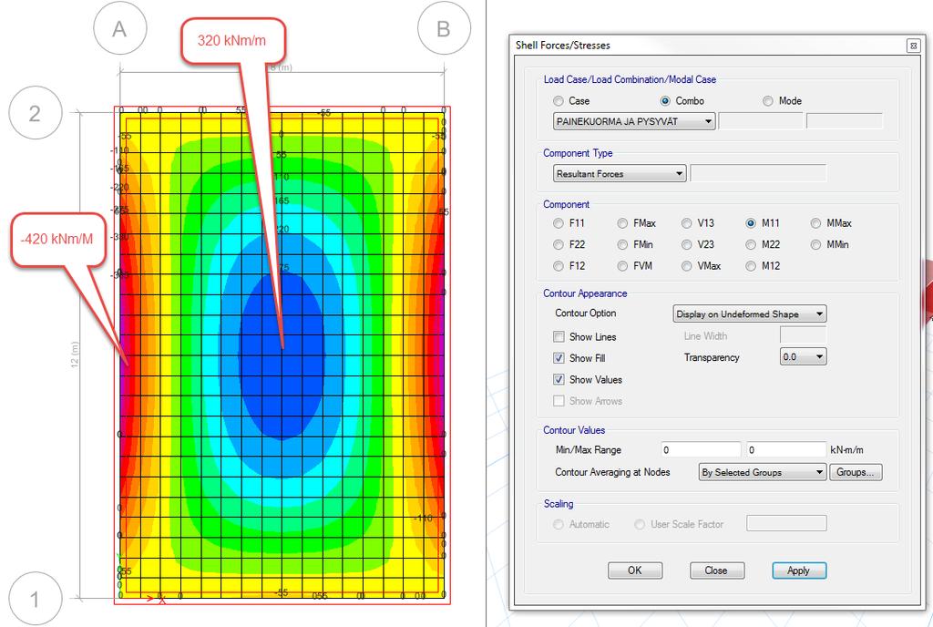Click the maximum contour range field
933x627 pixels.
click(786, 449)
